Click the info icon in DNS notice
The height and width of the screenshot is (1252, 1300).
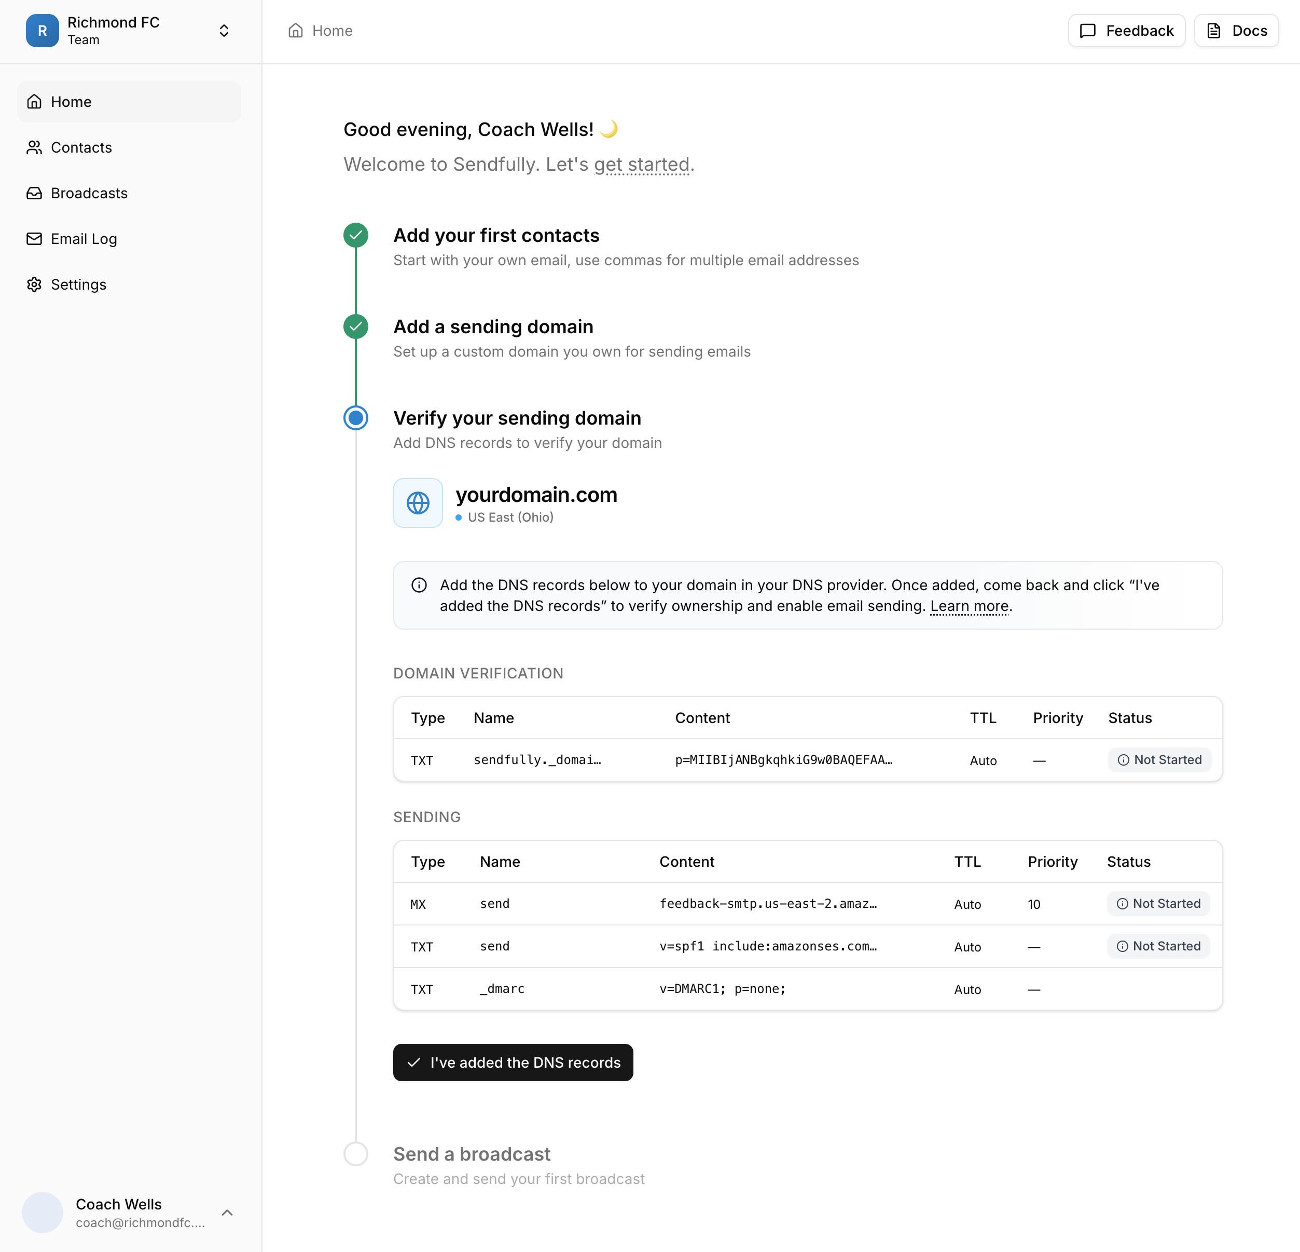(419, 585)
